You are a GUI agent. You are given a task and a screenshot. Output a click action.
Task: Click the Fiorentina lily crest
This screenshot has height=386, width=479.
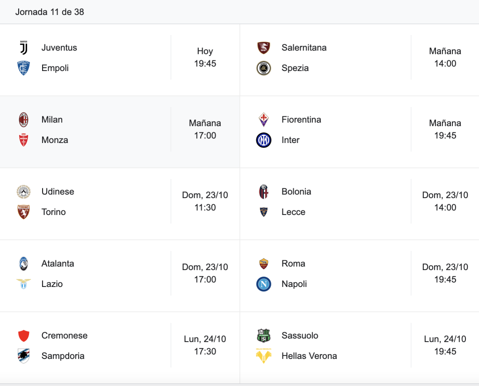[x=264, y=120]
